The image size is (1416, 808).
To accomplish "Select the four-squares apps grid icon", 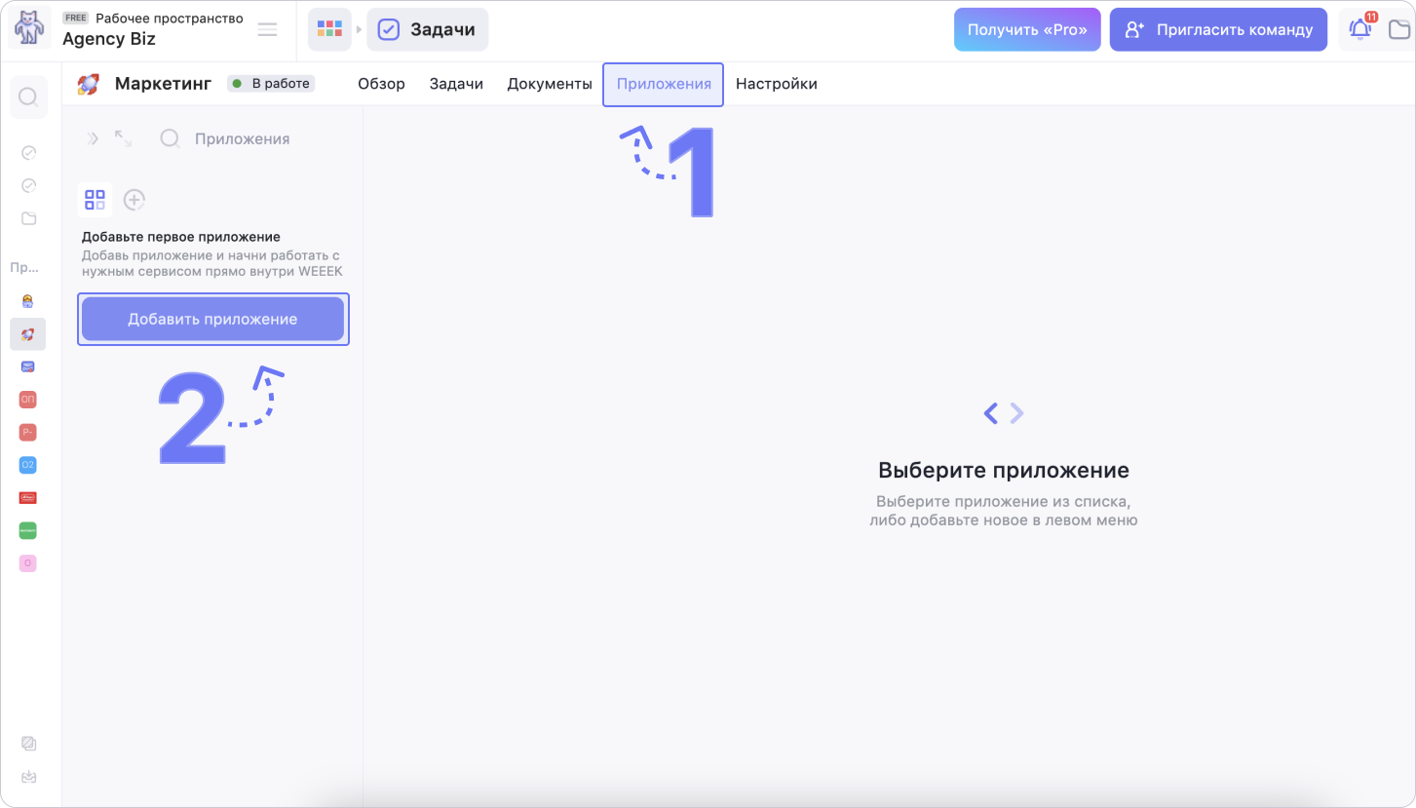I will click(95, 200).
